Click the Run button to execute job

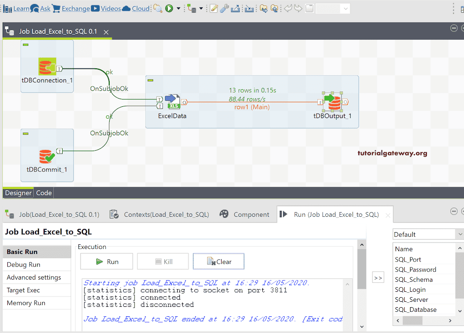pos(106,261)
